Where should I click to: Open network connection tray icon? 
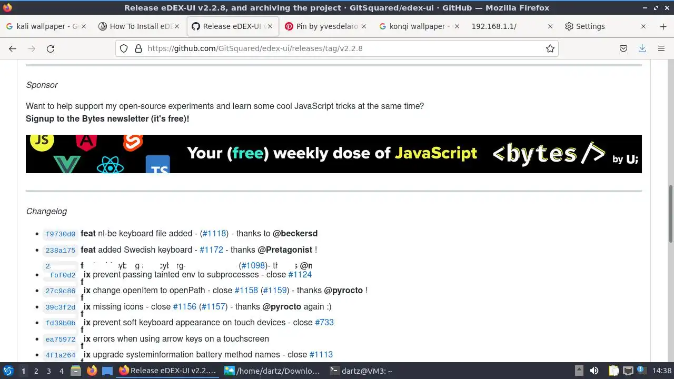(628, 371)
